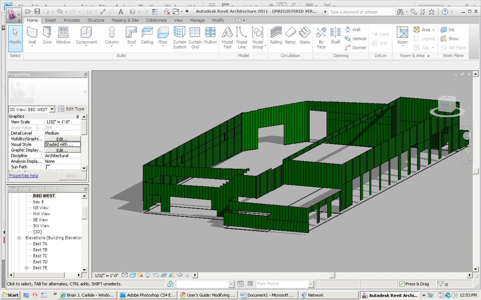Pick the Stairs tool in Circulation

[x=305, y=36]
